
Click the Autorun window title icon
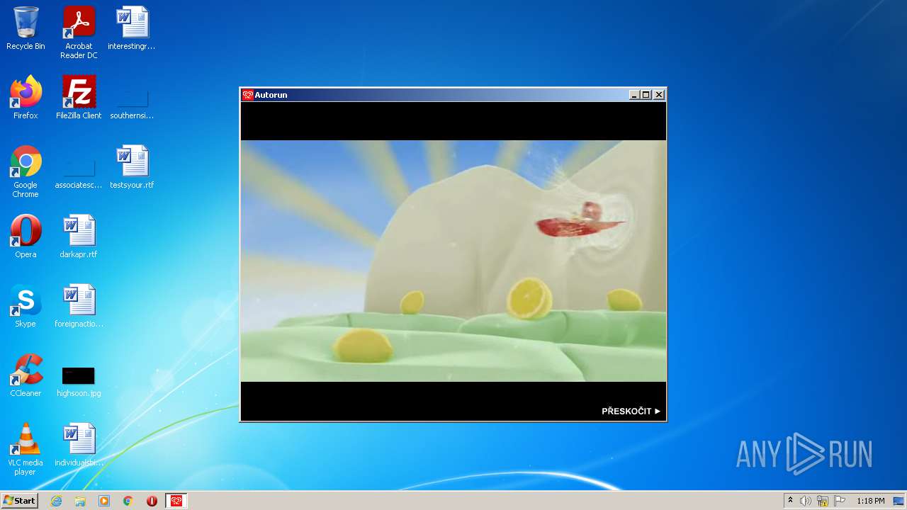point(248,95)
